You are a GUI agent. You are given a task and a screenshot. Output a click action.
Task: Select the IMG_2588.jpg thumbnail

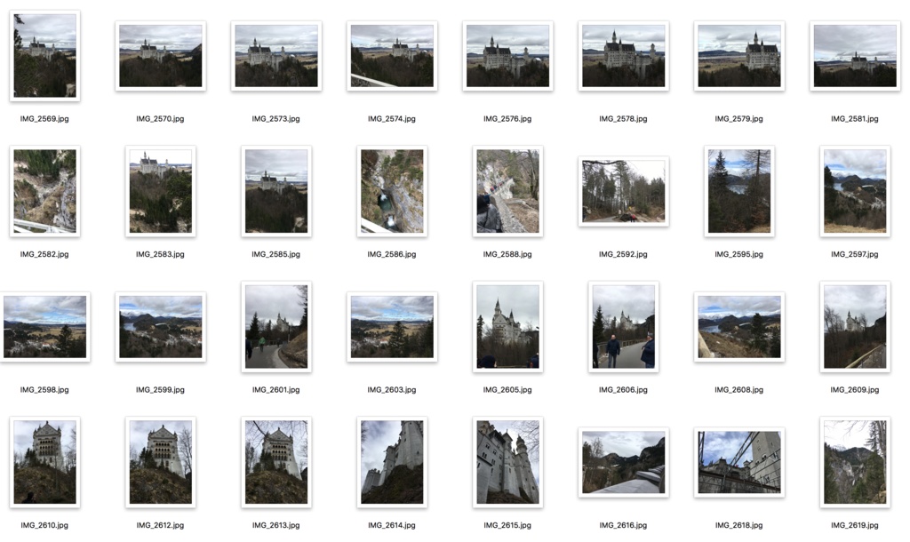[x=507, y=192]
